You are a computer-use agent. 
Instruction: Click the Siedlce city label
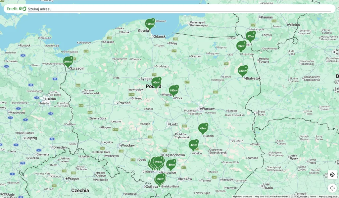(232, 111)
